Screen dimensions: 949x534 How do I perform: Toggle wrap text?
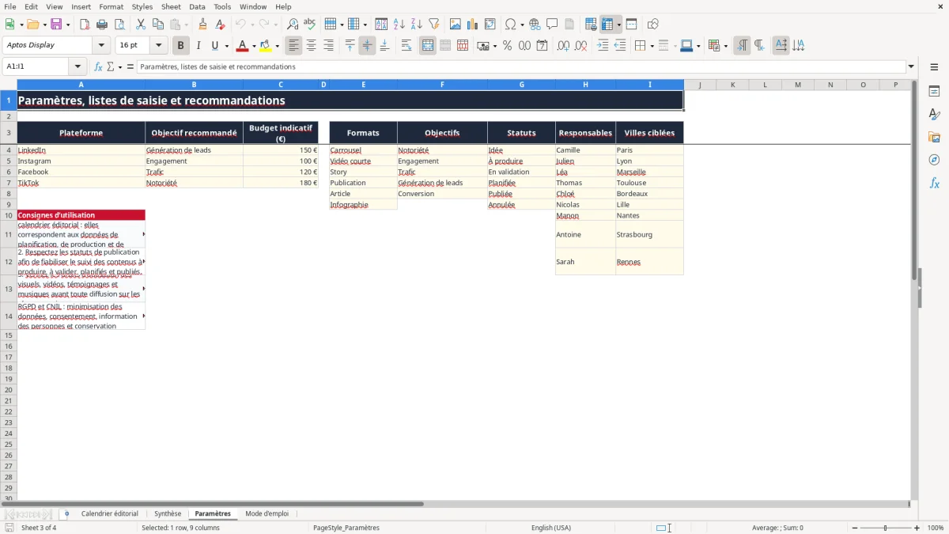406,46
